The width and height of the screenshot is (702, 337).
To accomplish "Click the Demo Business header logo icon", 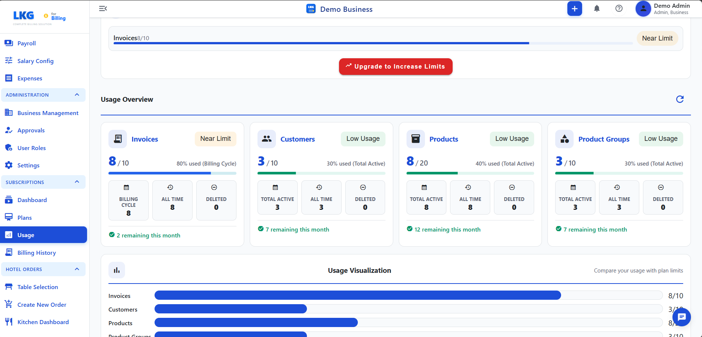I will click(x=311, y=9).
